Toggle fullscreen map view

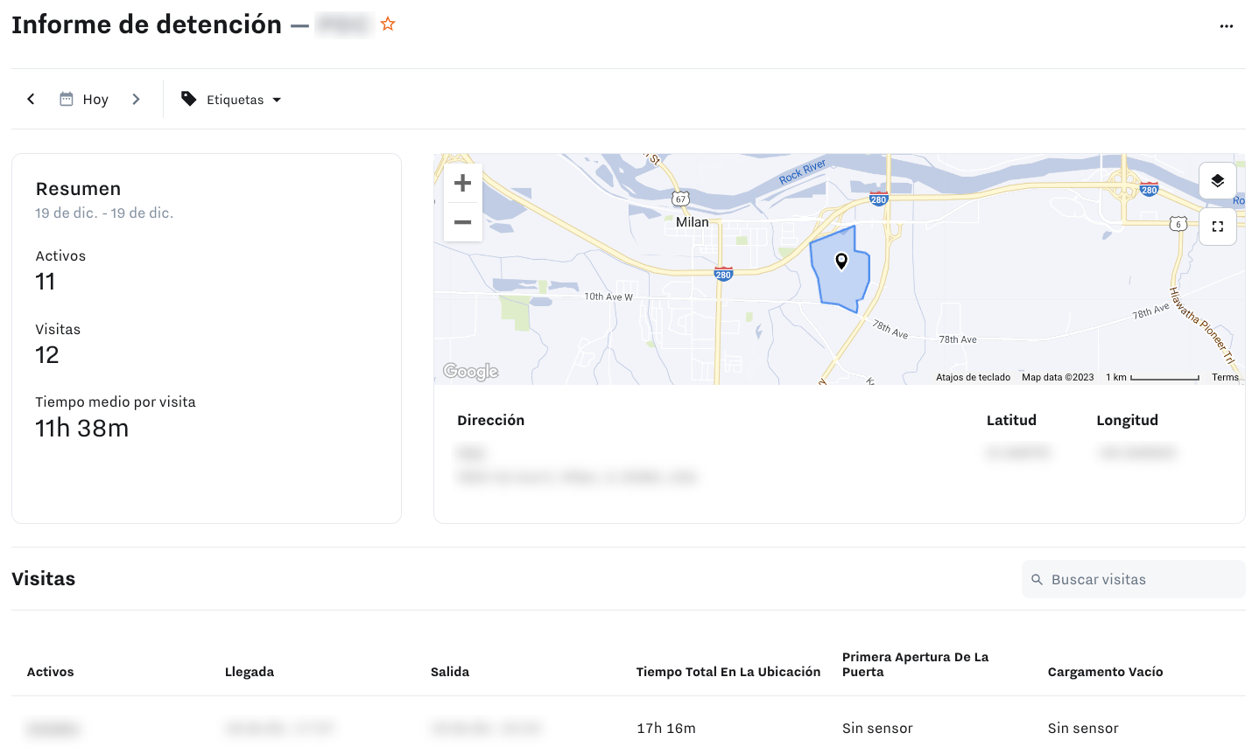click(x=1217, y=227)
